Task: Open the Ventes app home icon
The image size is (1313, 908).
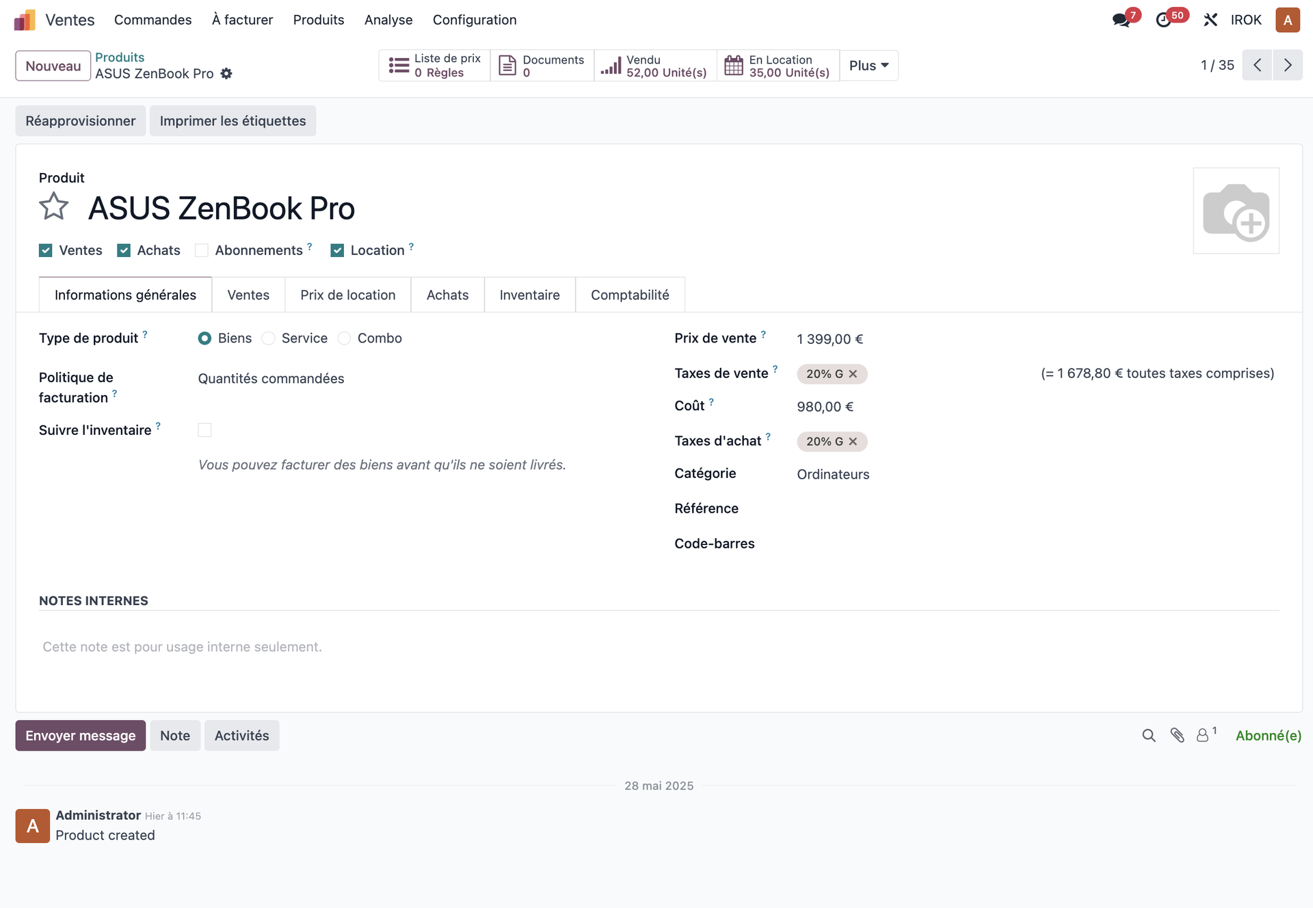Action: pyautogui.click(x=25, y=20)
